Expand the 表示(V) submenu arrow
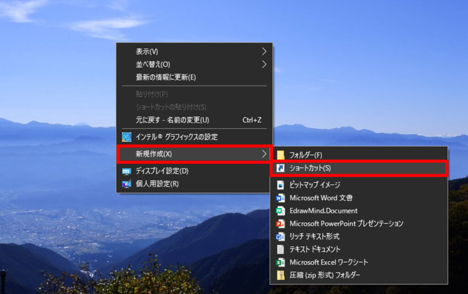Image resolution: width=468 pixels, height=294 pixels. [x=264, y=52]
